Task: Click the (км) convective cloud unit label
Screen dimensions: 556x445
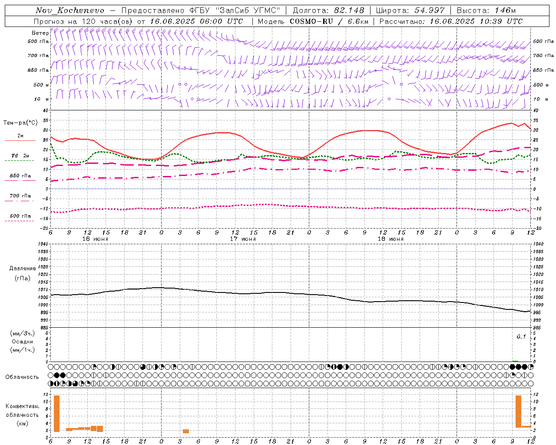Action: [23, 423]
